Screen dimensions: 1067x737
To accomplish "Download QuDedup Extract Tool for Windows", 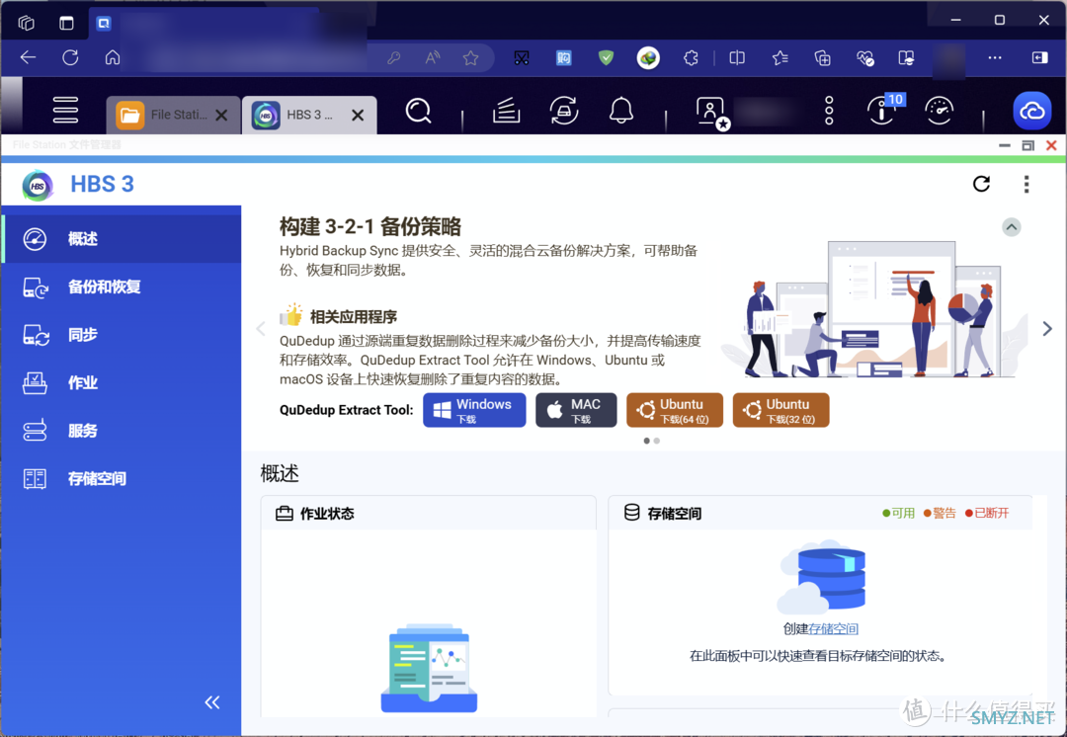I will (474, 410).
